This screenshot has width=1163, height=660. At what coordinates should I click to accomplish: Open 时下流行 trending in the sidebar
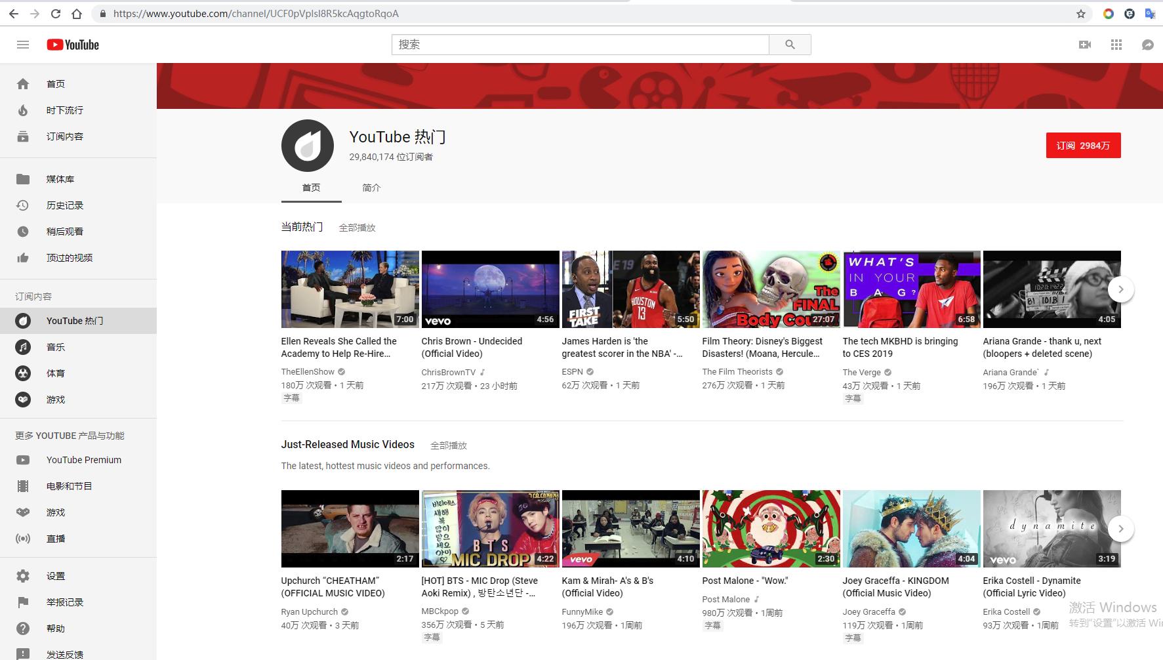click(64, 110)
